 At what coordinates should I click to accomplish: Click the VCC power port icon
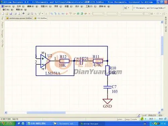click(x=71, y=14)
